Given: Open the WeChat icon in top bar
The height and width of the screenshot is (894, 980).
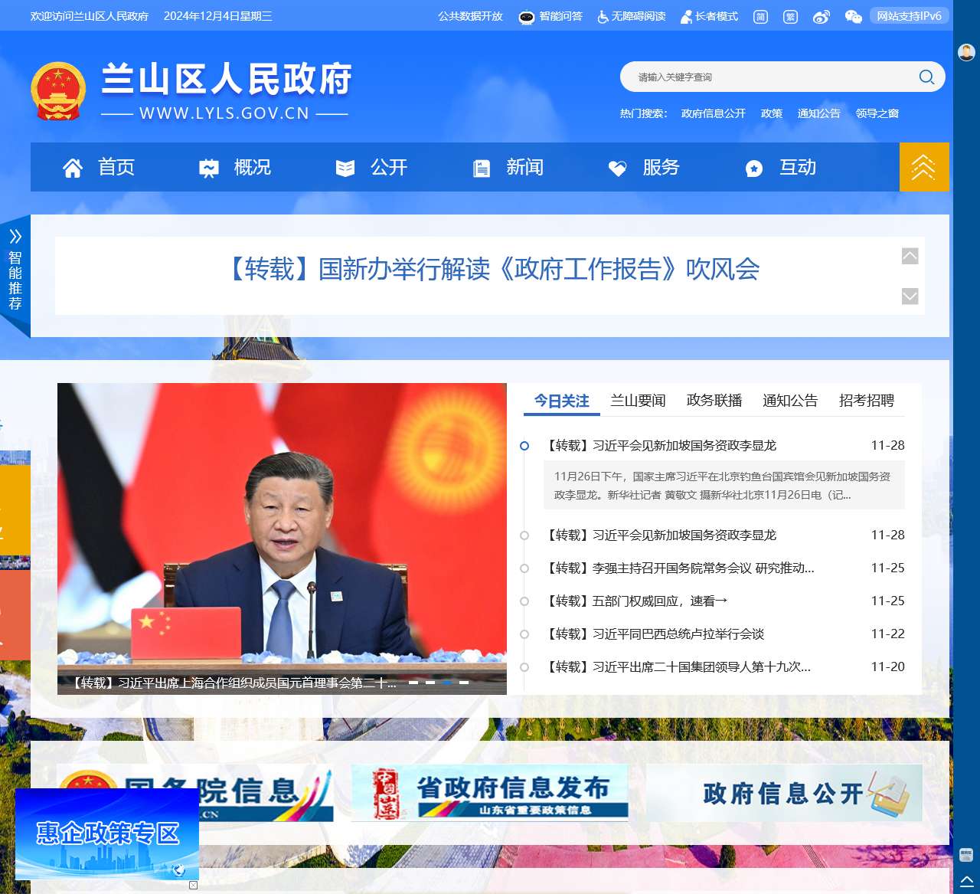Looking at the screenshot, I should [853, 16].
